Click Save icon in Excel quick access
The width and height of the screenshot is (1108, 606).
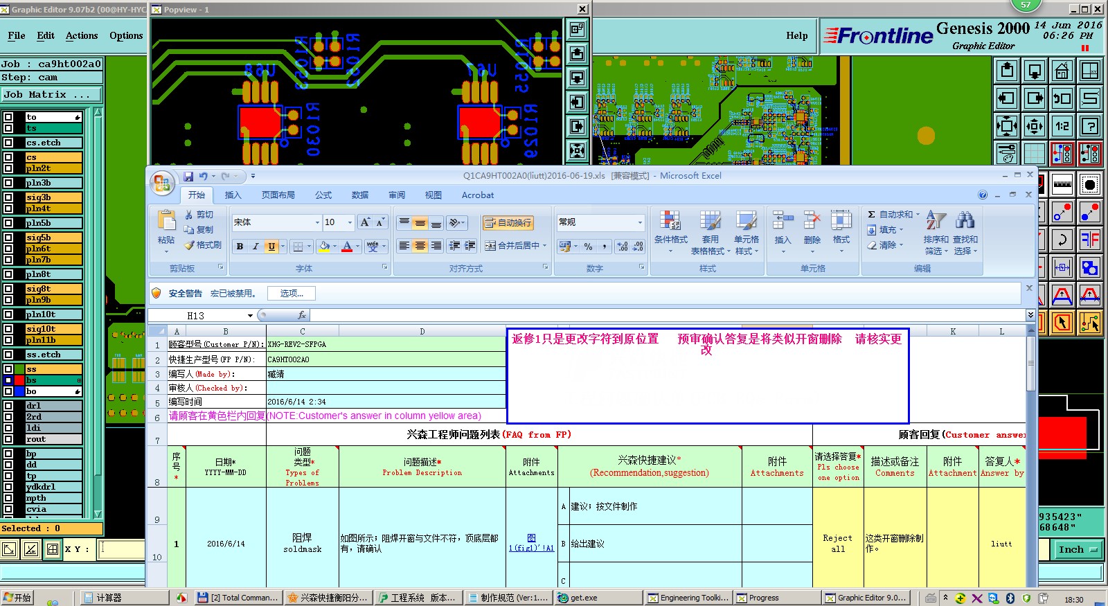tap(188, 177)
